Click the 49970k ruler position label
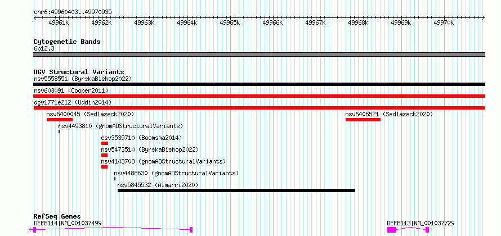 pyautogui.click(x=444, y=22)
